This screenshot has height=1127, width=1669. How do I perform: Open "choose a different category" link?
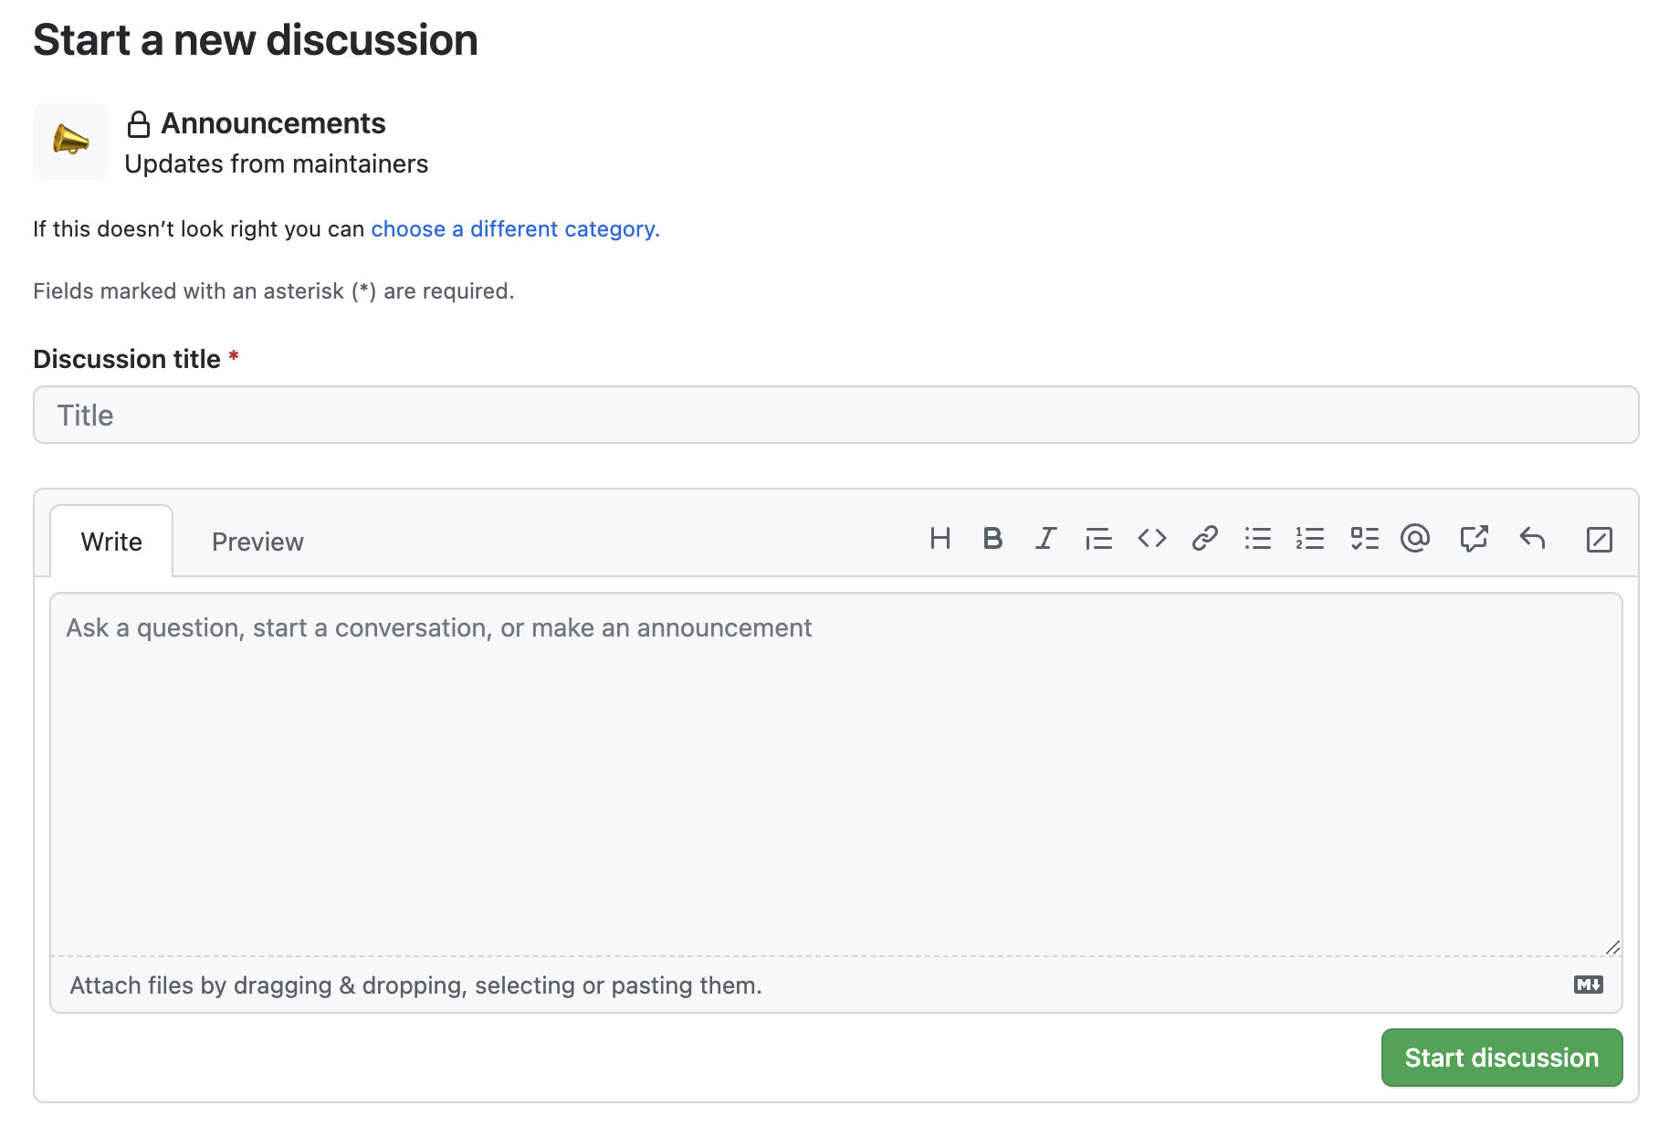514,228
